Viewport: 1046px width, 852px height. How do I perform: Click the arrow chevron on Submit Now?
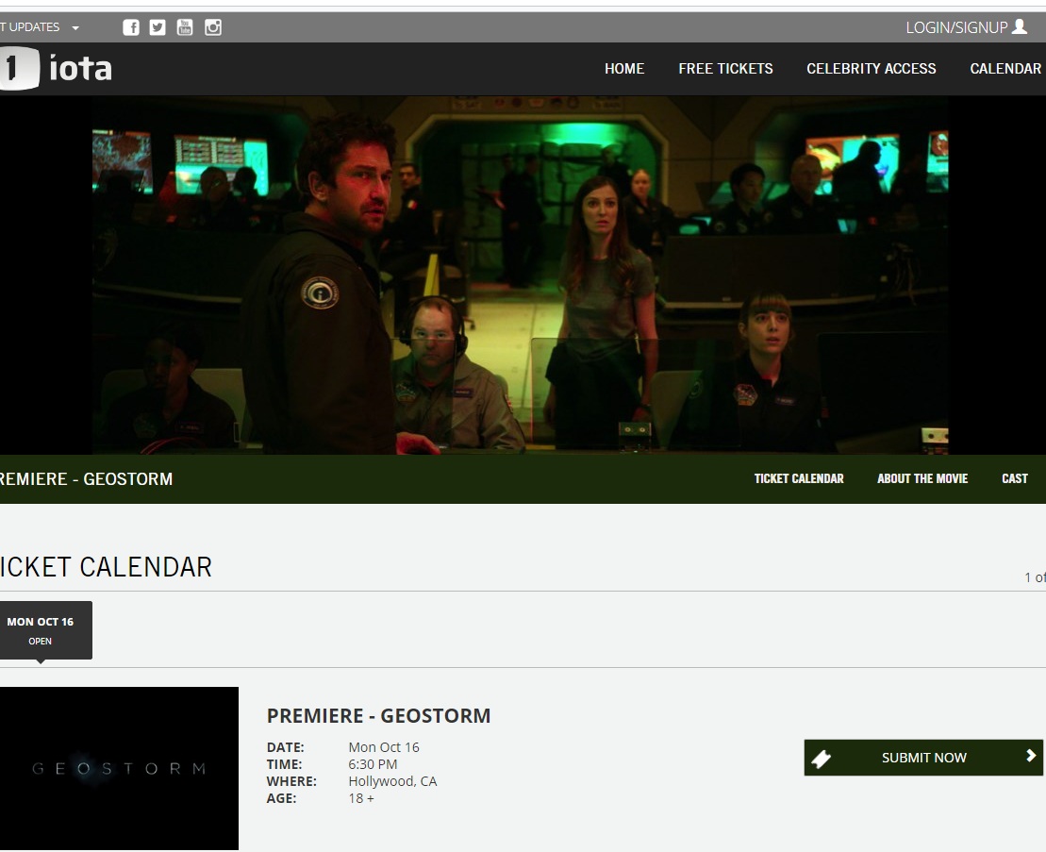click(1031, 756)
